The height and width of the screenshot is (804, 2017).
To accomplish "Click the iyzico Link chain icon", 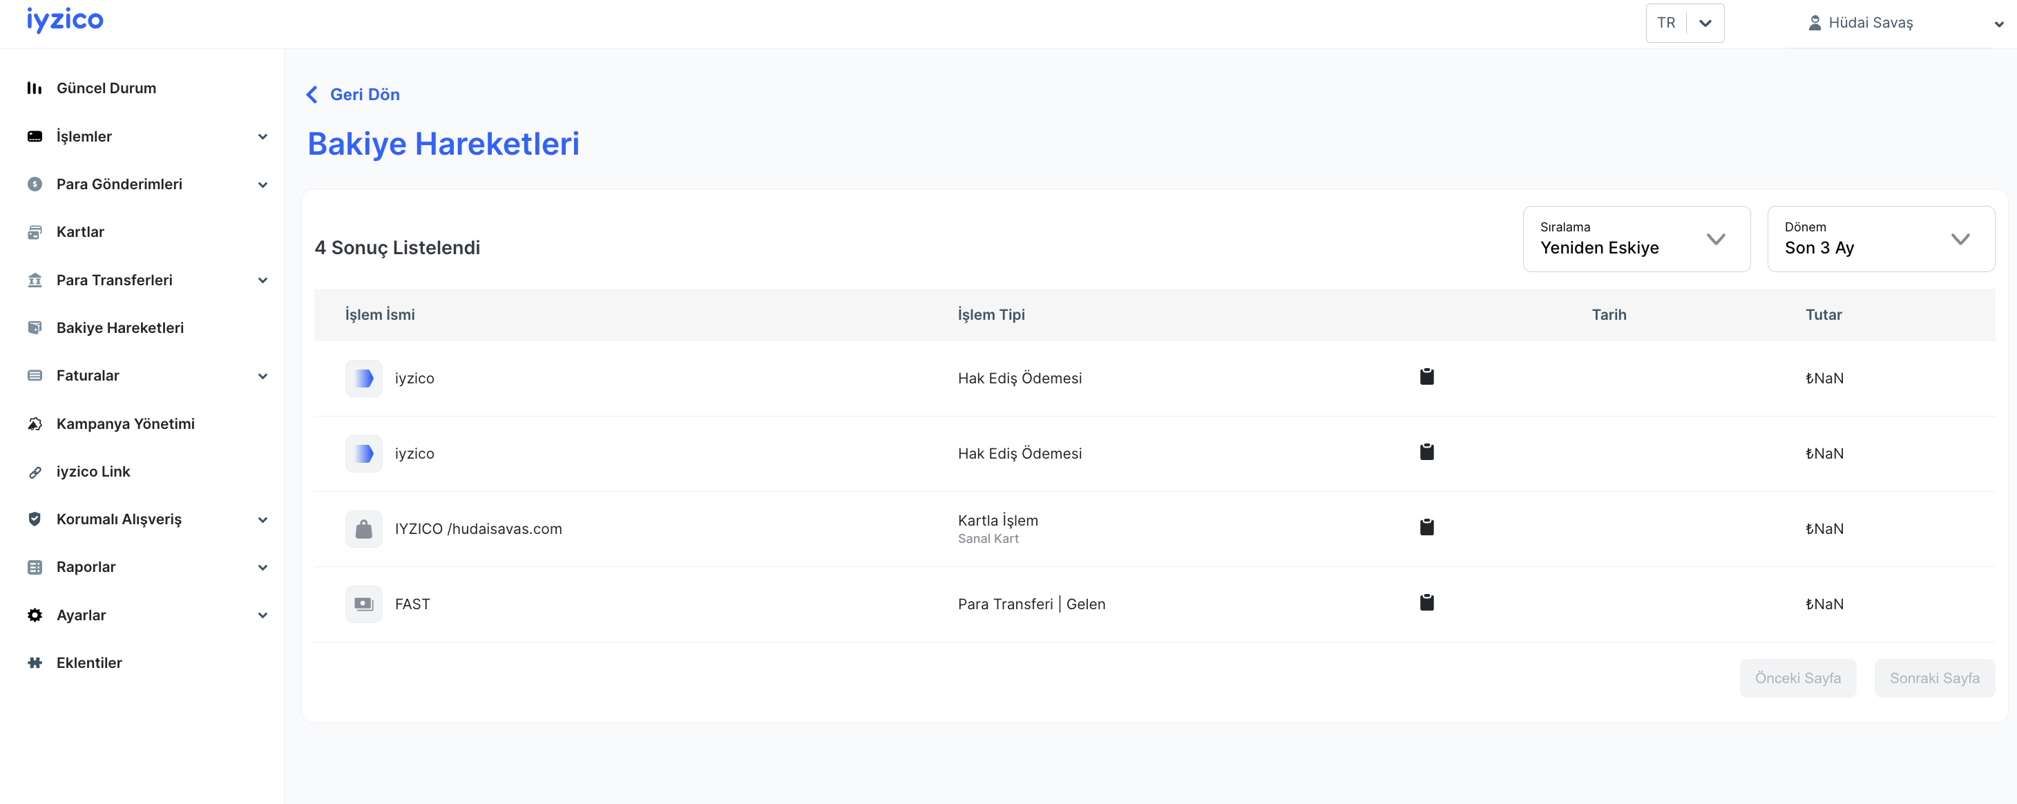I will pos(35,472).
